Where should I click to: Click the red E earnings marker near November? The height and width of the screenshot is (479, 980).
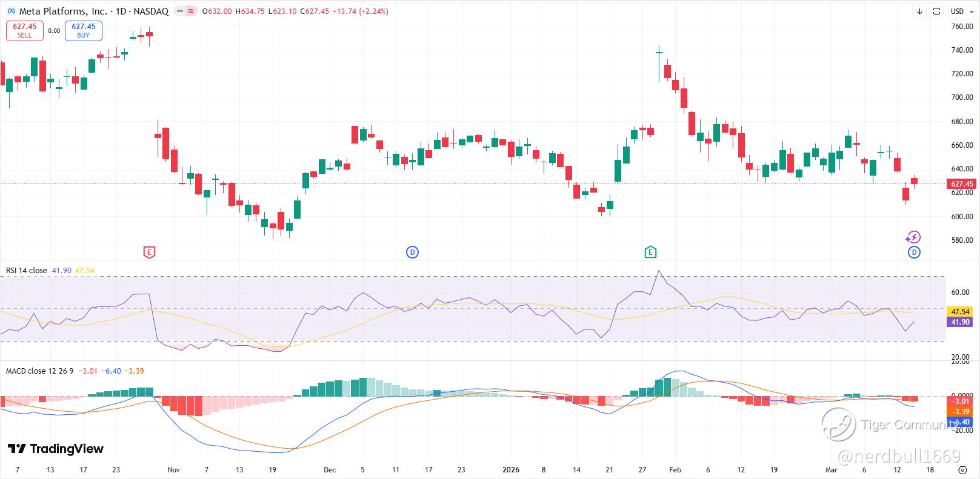(149, 252)
